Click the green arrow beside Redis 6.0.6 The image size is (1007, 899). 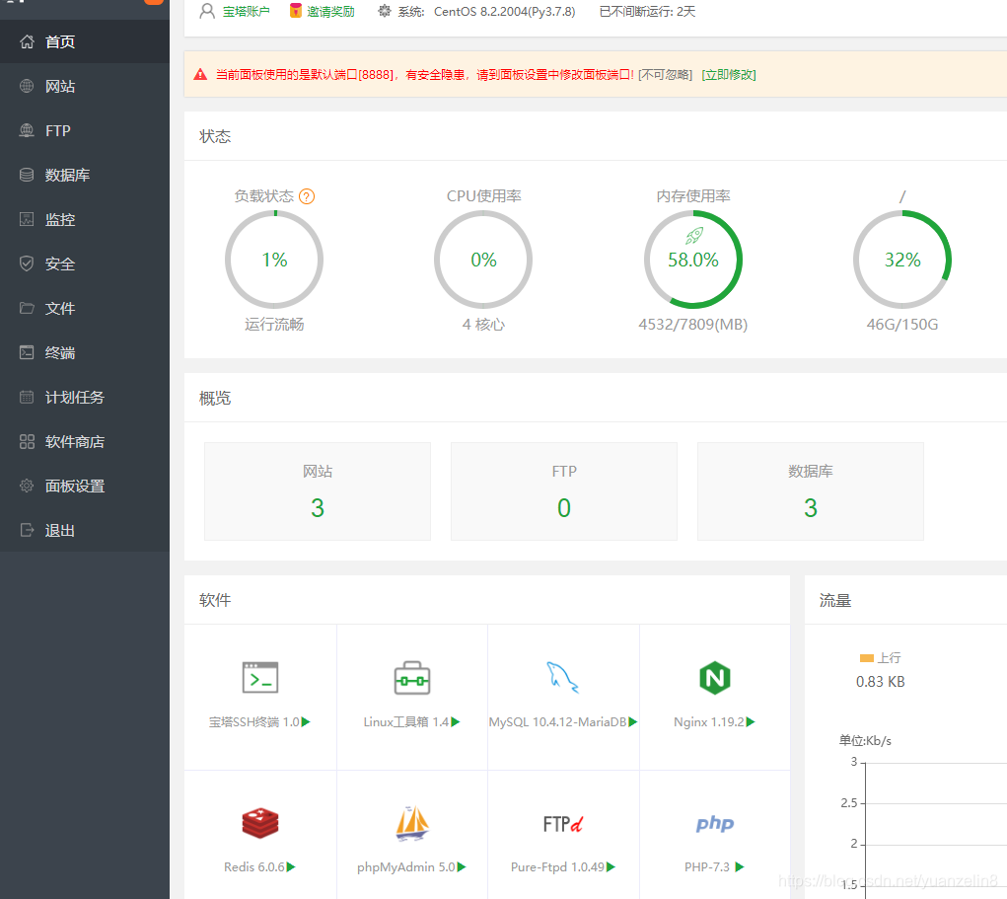point(291,866)
